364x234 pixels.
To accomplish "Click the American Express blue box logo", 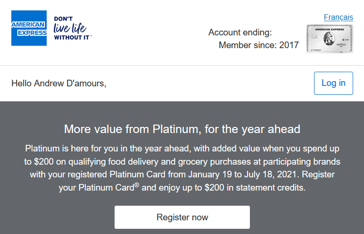I will 29,28.
